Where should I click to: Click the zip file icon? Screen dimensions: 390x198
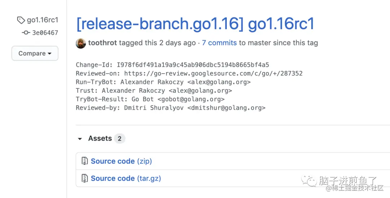[x=85, y=161]
